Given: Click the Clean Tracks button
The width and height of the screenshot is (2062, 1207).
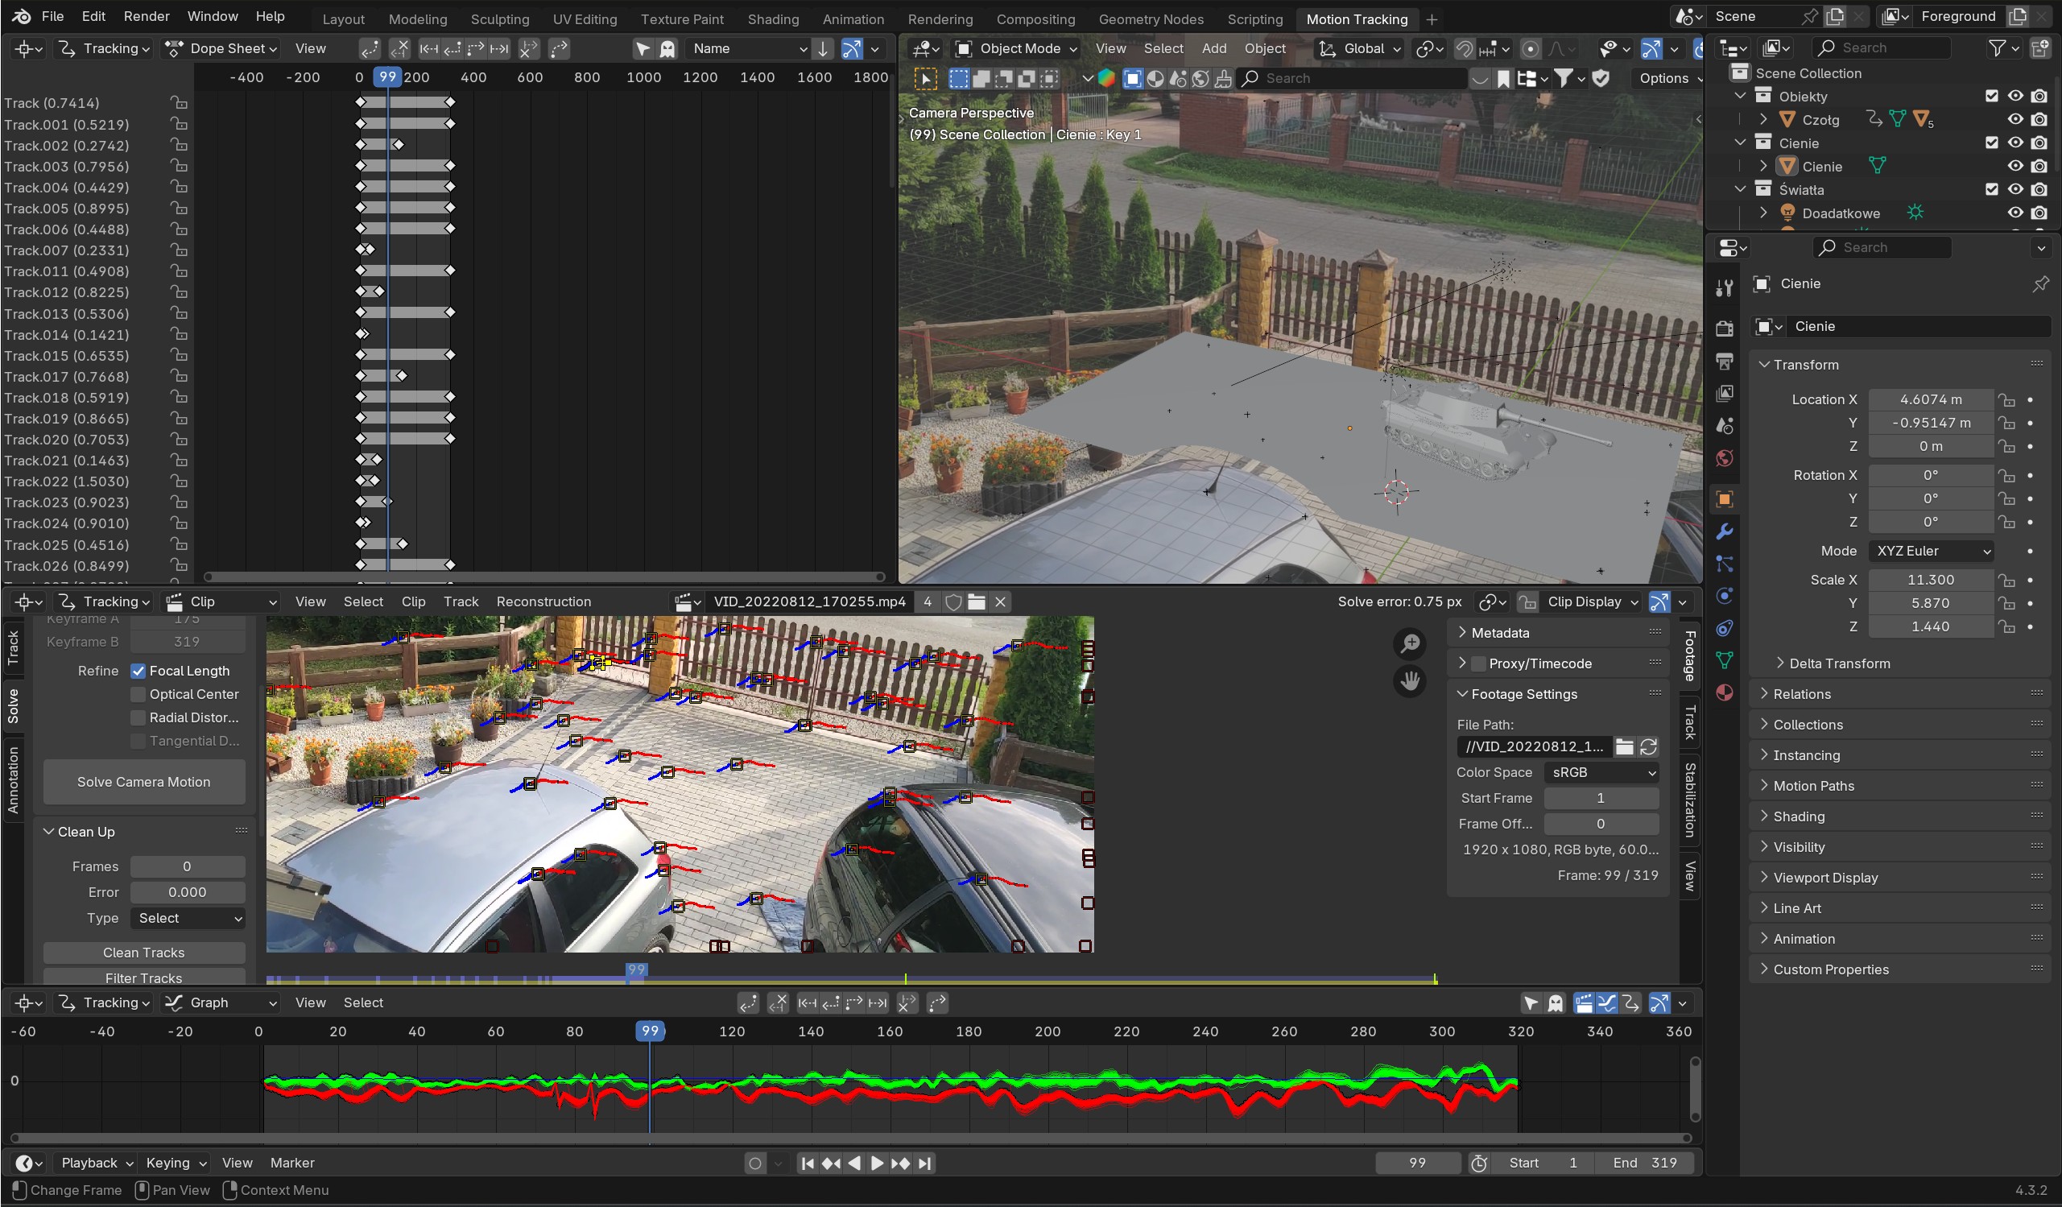Looking at the screenshot, I should [x=143, y=953].
